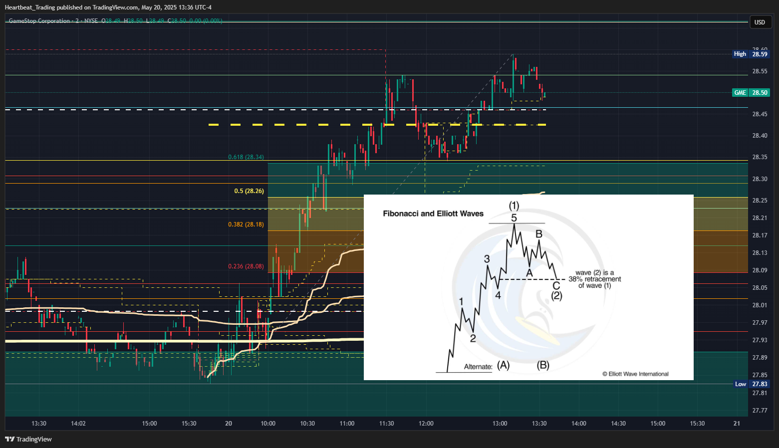Viewport: 779px width, 448px height.
Task: Click the 28.25 price axis label
Action: click(760, 201)
